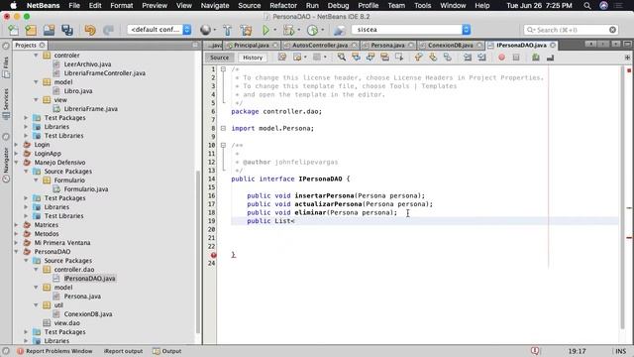Click the globe browser icon in toolbar

click(205, 30)
